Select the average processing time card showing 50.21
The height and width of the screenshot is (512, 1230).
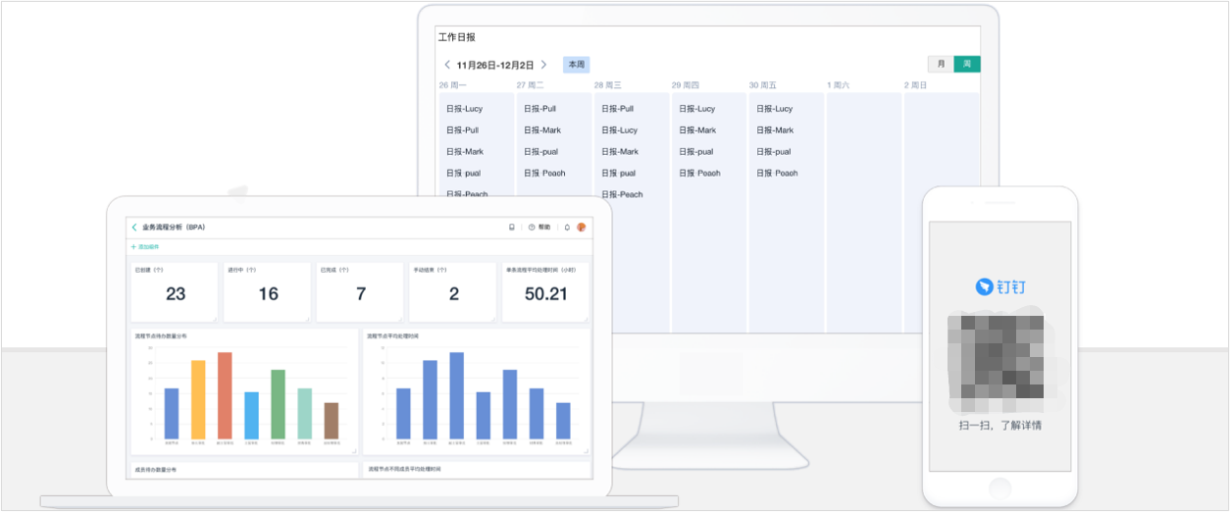click(x=545, y=291)
